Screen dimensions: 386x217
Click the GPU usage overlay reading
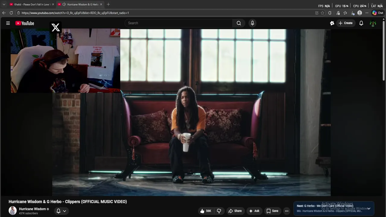click(342, 6)
